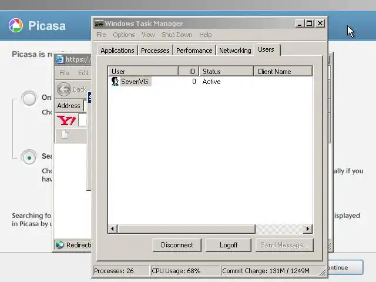
Task: Sort by the ID column header
Action: click(189, 72)
